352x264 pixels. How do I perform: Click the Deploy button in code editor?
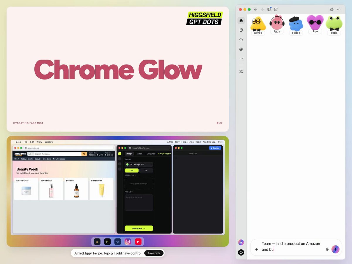215,148
